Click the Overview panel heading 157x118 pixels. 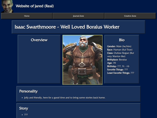click(39, 40)
